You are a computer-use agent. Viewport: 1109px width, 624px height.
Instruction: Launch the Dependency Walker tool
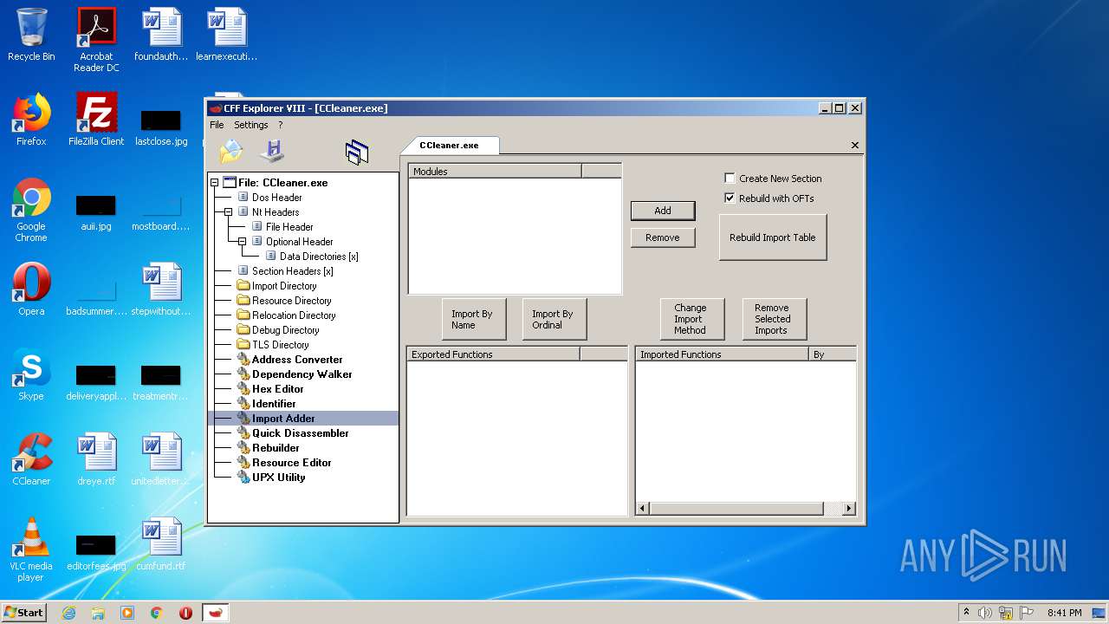tap(302, 374)
